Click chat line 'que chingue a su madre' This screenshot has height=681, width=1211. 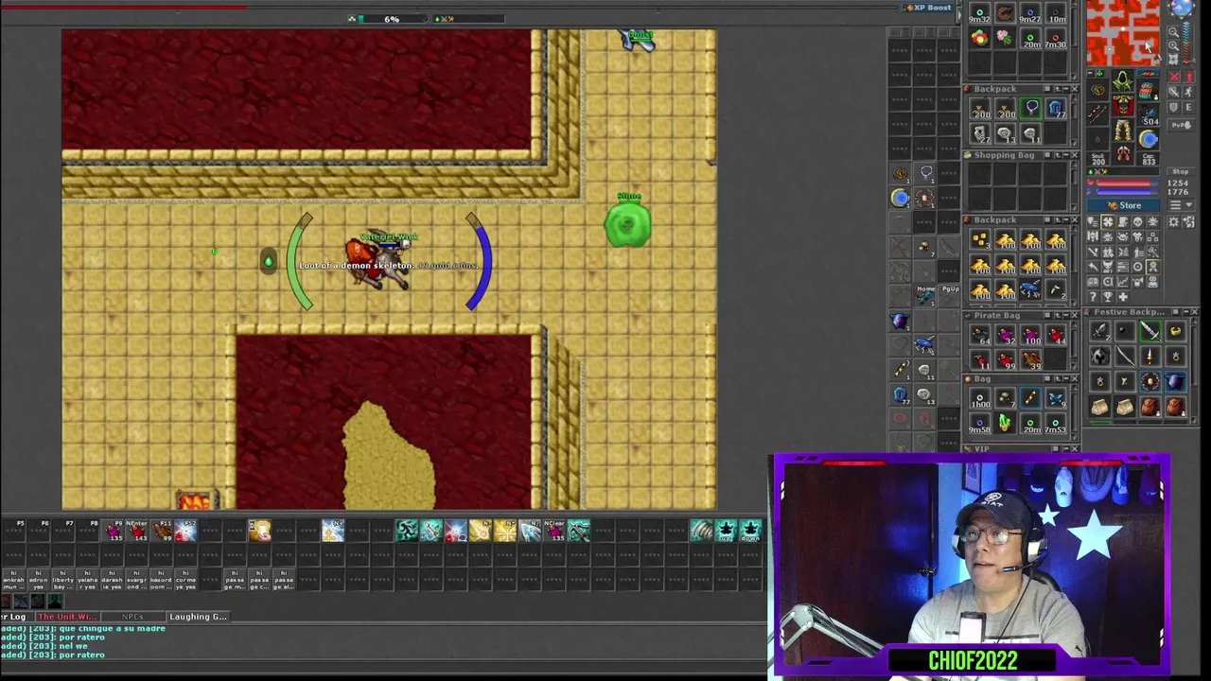tap(111, 628)
